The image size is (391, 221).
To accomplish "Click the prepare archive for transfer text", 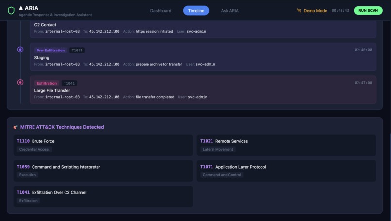I will [x=159, y=64].
